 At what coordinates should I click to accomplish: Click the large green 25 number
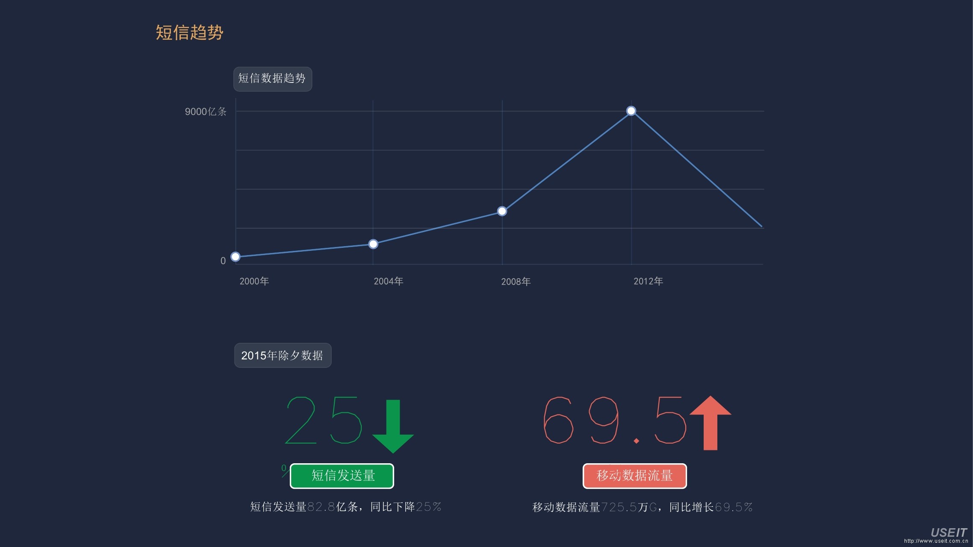tap(324, 421)
